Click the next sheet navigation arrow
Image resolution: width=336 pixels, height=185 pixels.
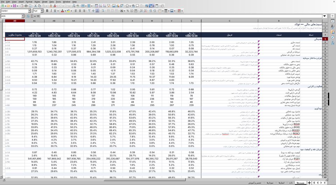pyautogui.click(x=321, y=183)
